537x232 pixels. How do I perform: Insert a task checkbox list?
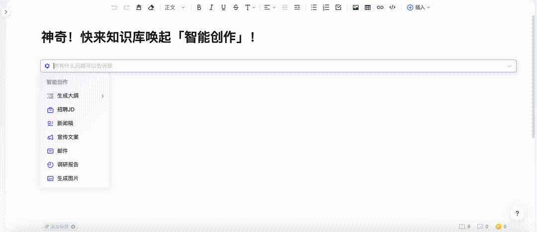click(x=339, y=7)
